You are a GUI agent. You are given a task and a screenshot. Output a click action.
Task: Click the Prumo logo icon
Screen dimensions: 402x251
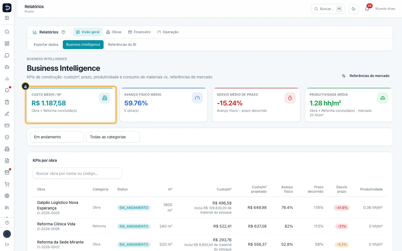coord(7,8)
